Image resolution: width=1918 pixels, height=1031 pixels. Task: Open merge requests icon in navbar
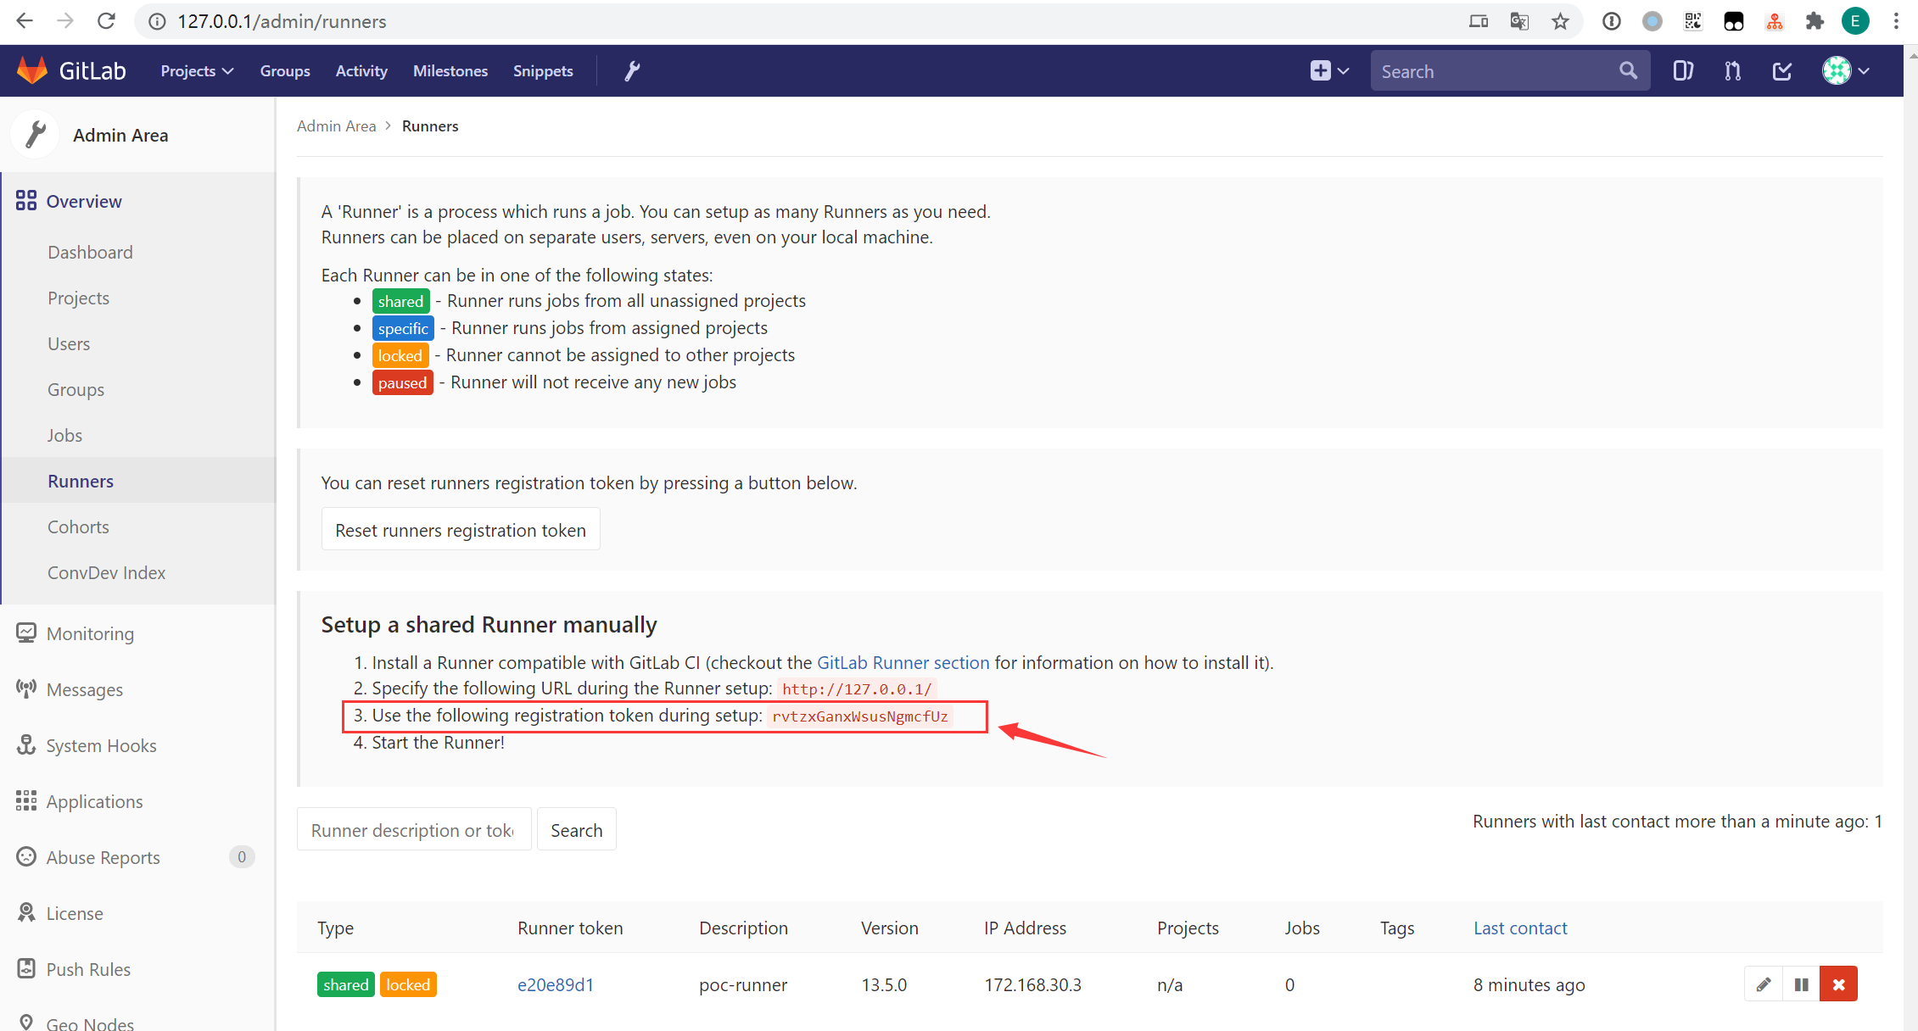click(x=1732, y=71)
